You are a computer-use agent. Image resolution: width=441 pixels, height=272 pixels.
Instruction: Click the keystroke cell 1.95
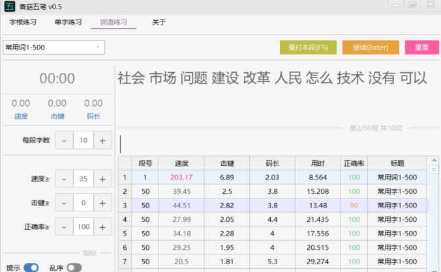click(227, 247)
